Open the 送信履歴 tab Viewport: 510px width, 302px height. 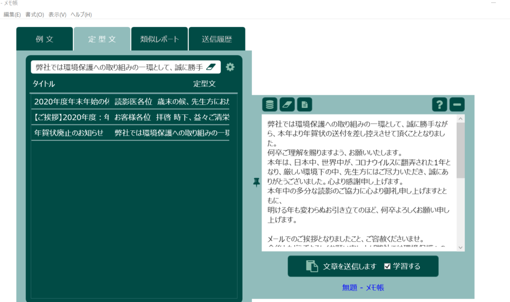point(217,39)
